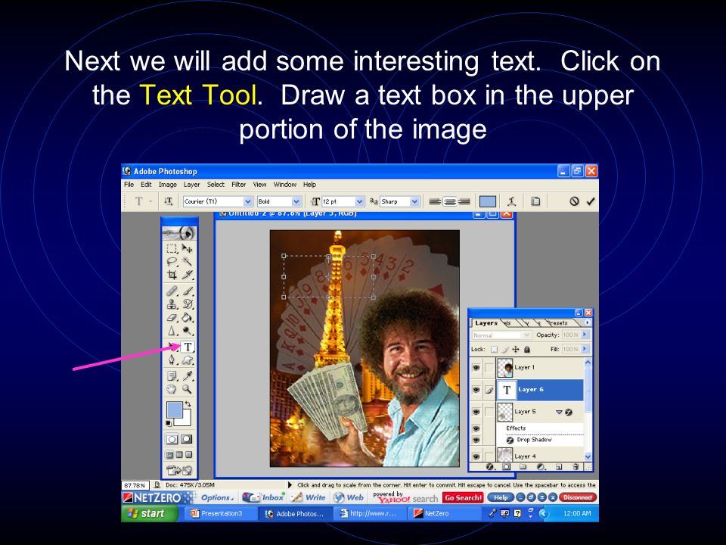Open the blend mode dropdown Normal
This screenshot has width=726, height=545.
point(501,335)
